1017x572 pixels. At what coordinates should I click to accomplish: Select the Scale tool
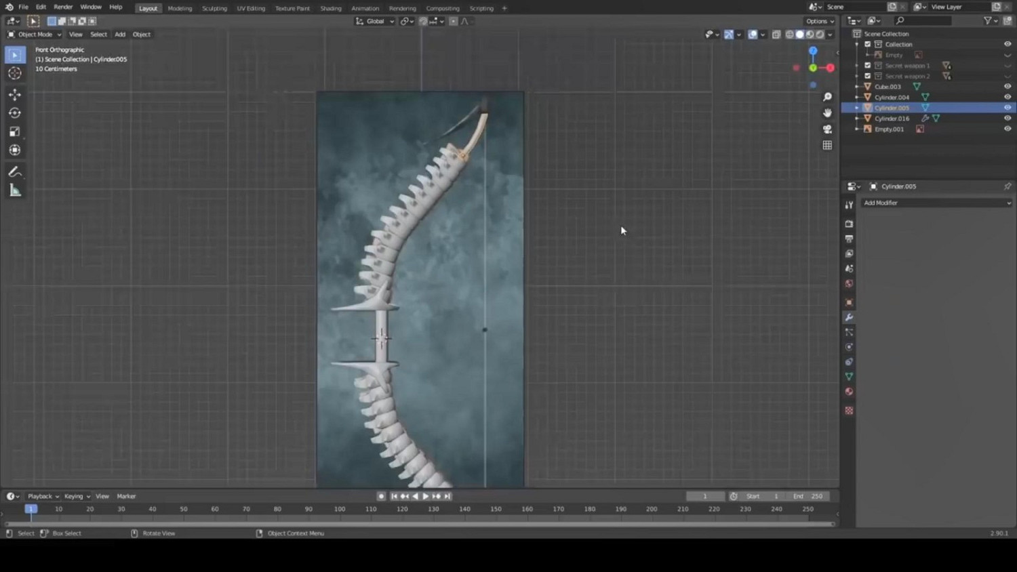[15, 131]
